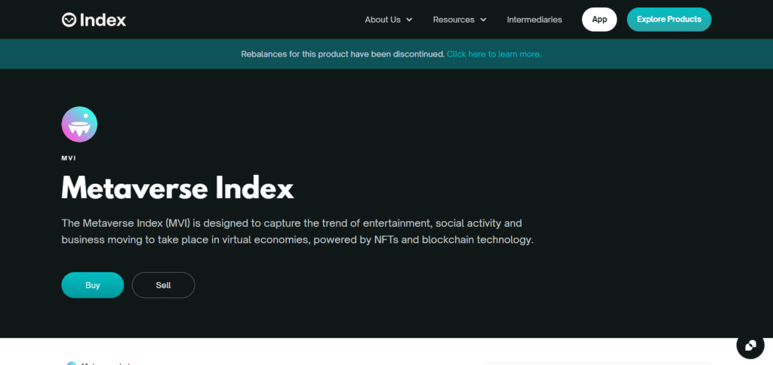Viewport: 773px width, 365px height.
Task: Open the floating widget in bottom corner
Action: pyautogui.click(x=750, y=345)
